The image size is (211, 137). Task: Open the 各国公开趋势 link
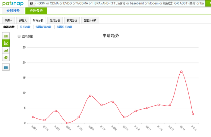[64, 27]
